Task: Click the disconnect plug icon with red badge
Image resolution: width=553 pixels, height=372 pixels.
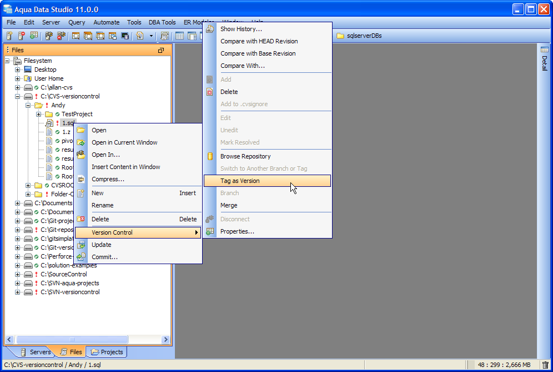Action: click(62, 36)
